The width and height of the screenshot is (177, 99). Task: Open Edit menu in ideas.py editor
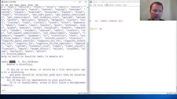click(95, 5)
